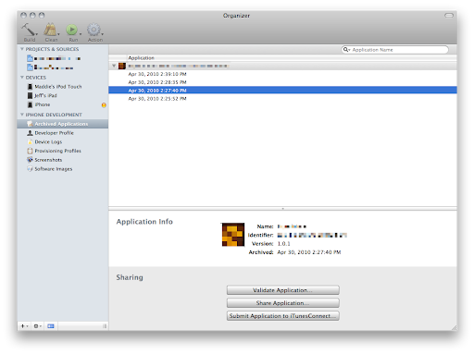The height and width of the screenshot is (354, 474).
Task: Open the gear action menu in sidebar footer
Action: coord(37,326)
